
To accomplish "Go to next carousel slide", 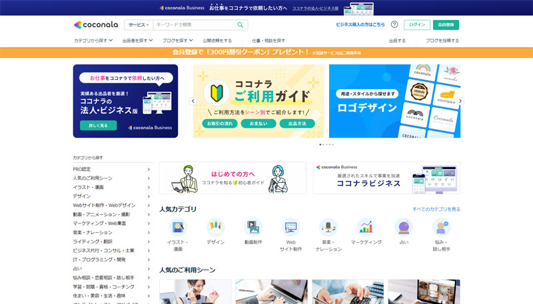I will coord(460,101).
